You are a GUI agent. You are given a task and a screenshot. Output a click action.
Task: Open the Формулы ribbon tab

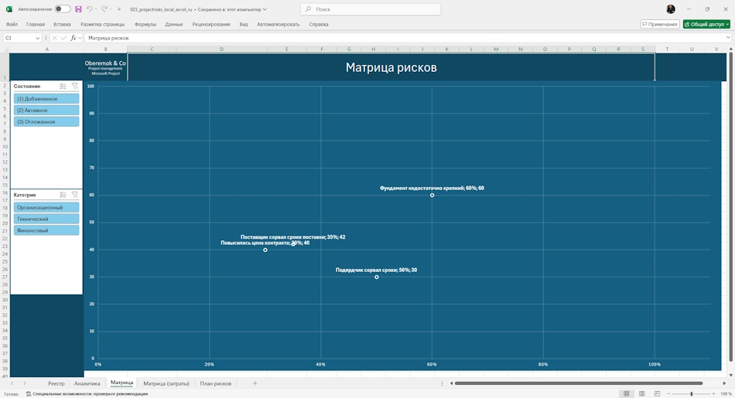(x=145, y=24)
